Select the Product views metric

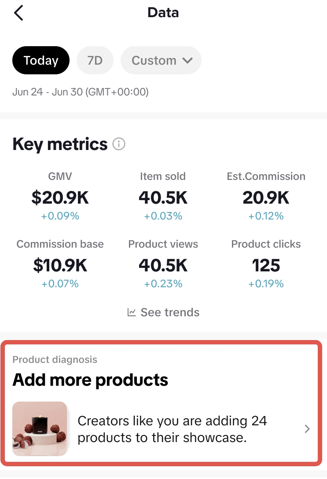163,266
